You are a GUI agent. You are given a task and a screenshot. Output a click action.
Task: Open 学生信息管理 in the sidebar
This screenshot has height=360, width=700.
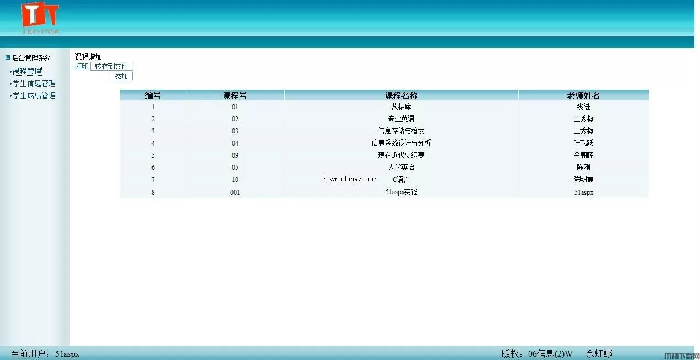(x=34, y=83)
